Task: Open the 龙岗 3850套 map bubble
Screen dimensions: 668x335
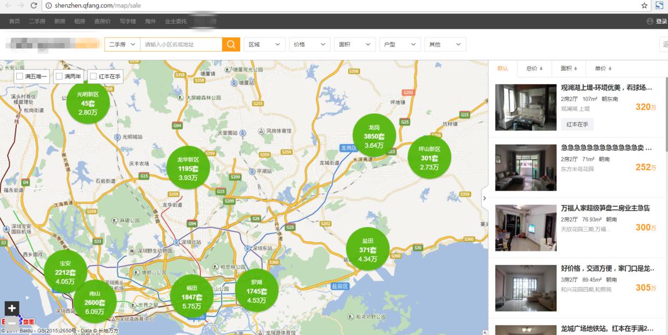Action: coord(374,136)
